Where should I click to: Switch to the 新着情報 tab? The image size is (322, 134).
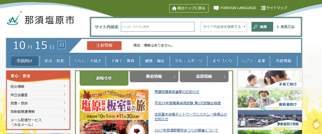(x=154, y=77)
